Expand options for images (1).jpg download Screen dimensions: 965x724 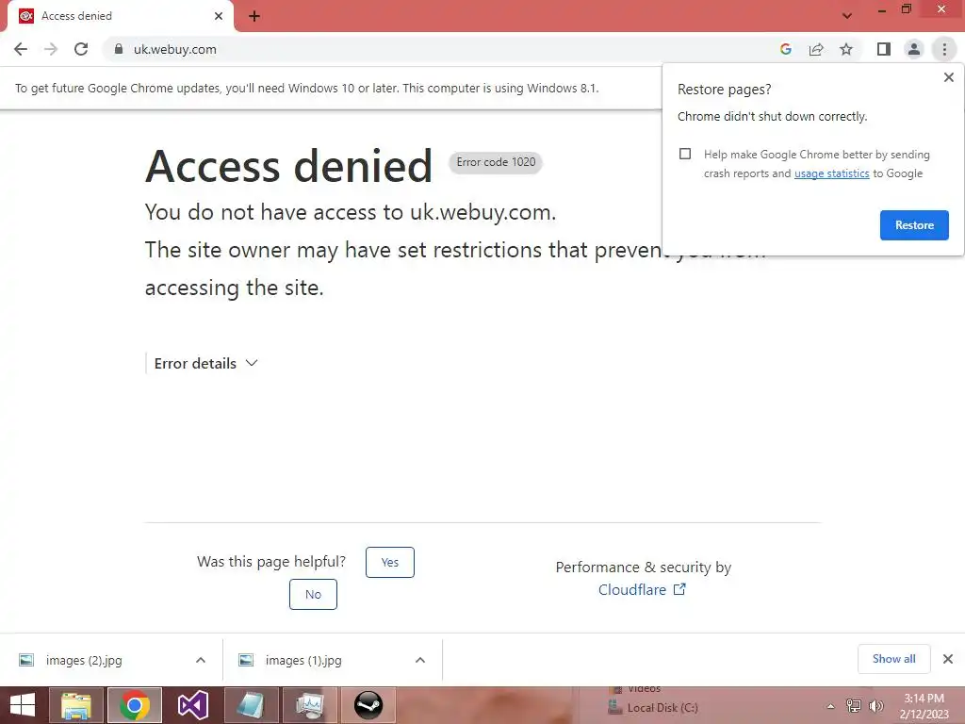419,661
